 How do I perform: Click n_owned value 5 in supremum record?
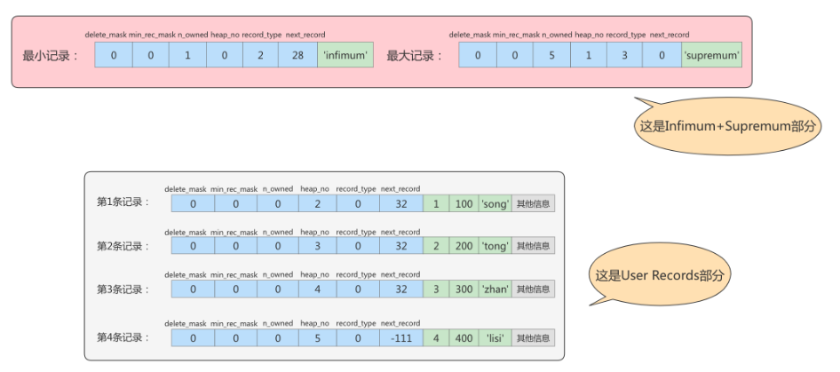point(551,55)
